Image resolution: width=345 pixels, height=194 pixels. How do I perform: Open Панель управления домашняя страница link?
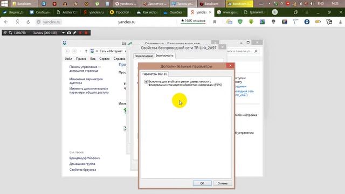(85, 68)
